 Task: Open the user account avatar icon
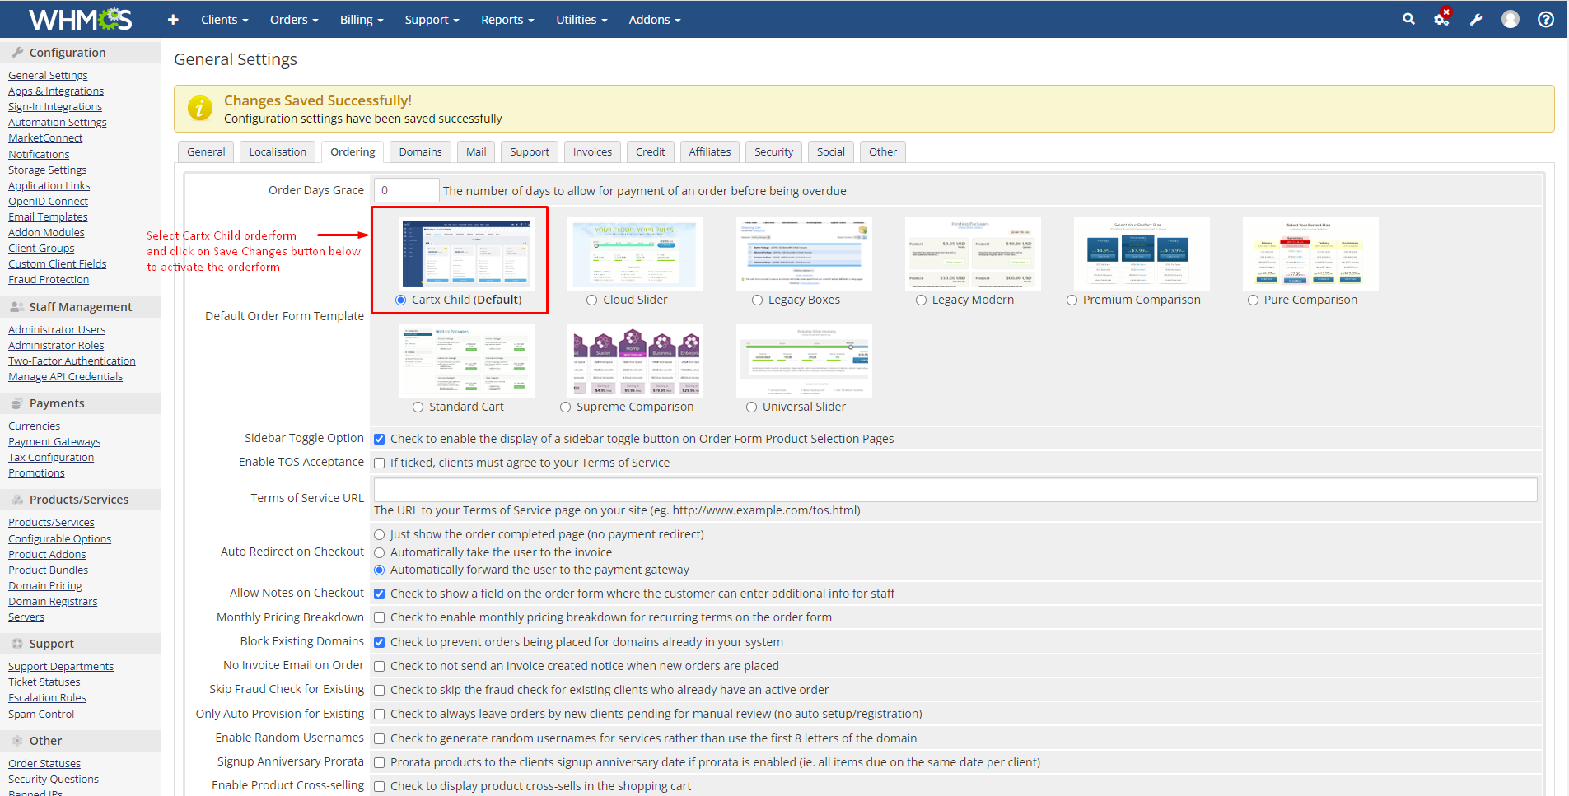1511,19
